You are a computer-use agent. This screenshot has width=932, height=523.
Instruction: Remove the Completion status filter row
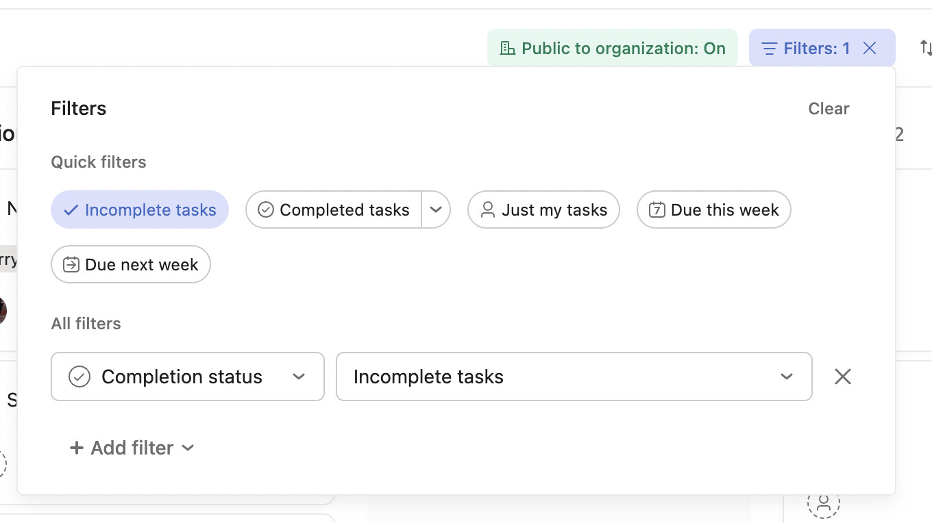843,377
